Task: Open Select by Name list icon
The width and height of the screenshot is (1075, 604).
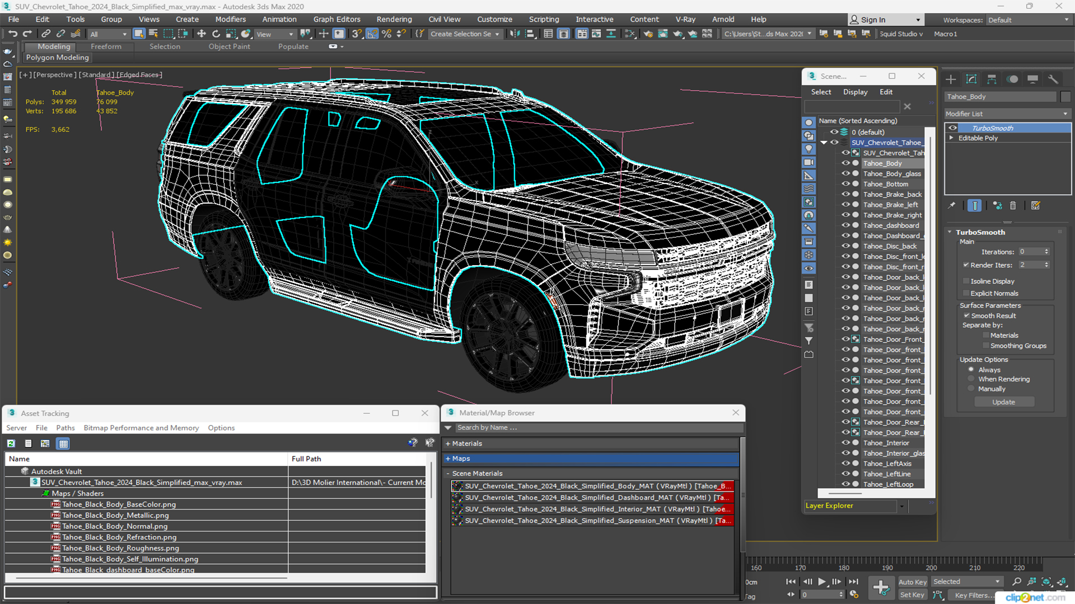Action: (153, 34)
